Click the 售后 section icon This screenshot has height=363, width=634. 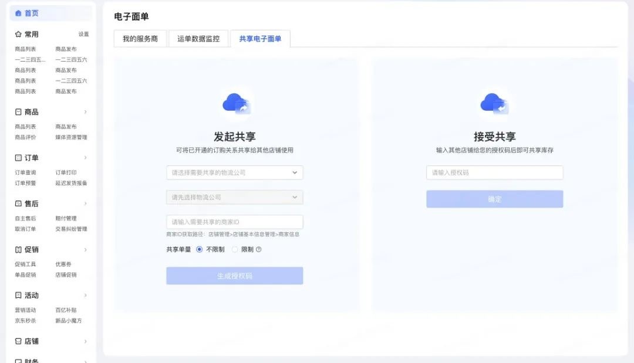coord(18,203)
